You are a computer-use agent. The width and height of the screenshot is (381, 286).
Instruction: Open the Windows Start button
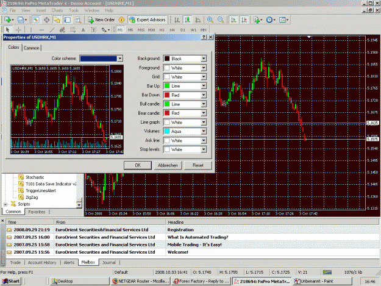click(11, 281)
